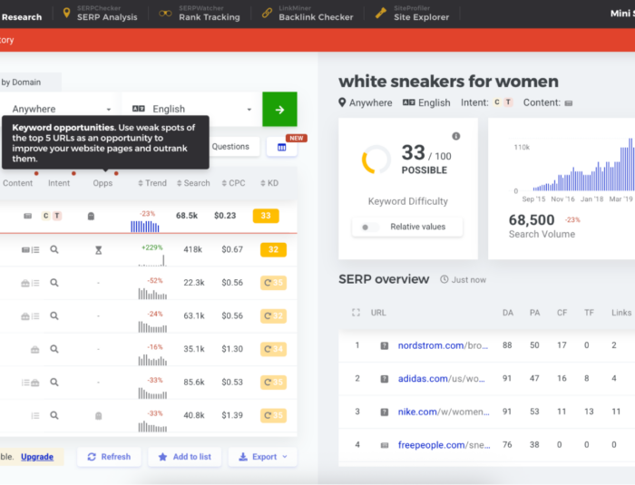Click the Add to list button
Image resolution: width=635 pixels, height=485 pixels.
(184, 457)
